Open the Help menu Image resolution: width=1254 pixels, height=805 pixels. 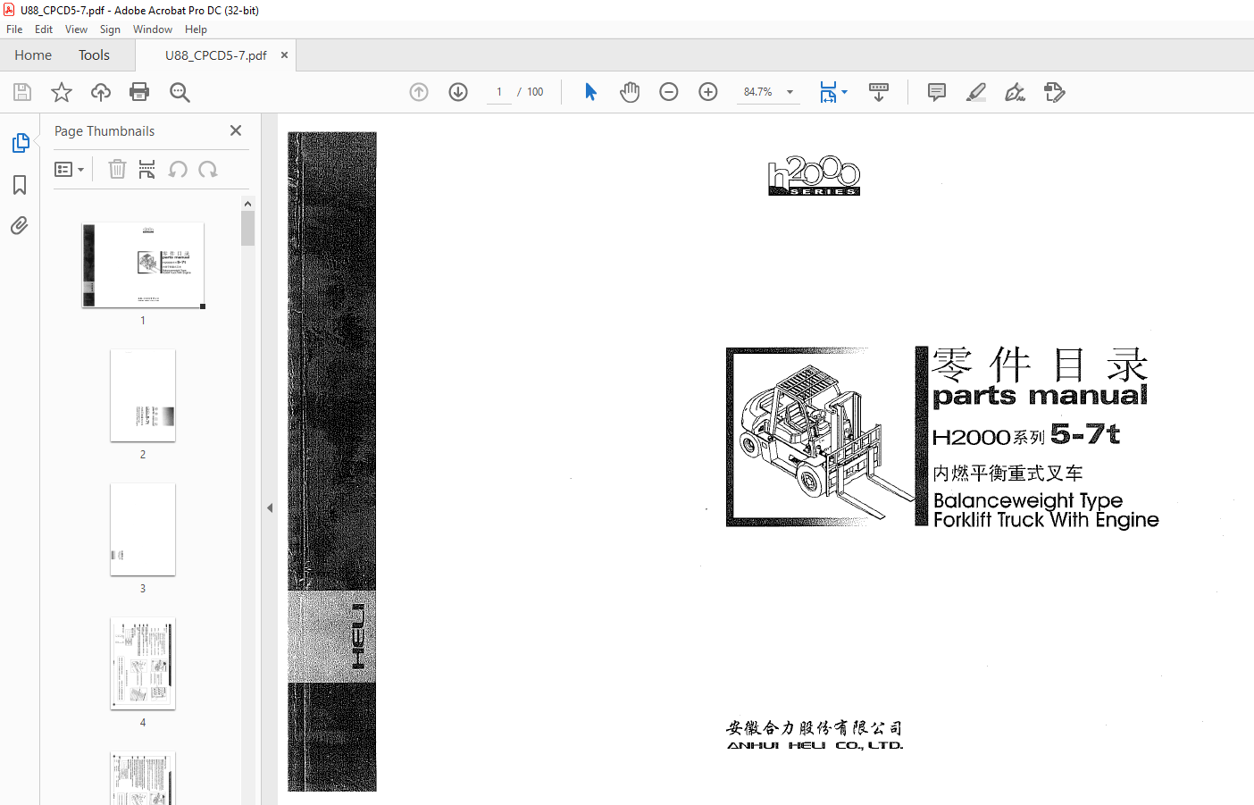(196, 29)
